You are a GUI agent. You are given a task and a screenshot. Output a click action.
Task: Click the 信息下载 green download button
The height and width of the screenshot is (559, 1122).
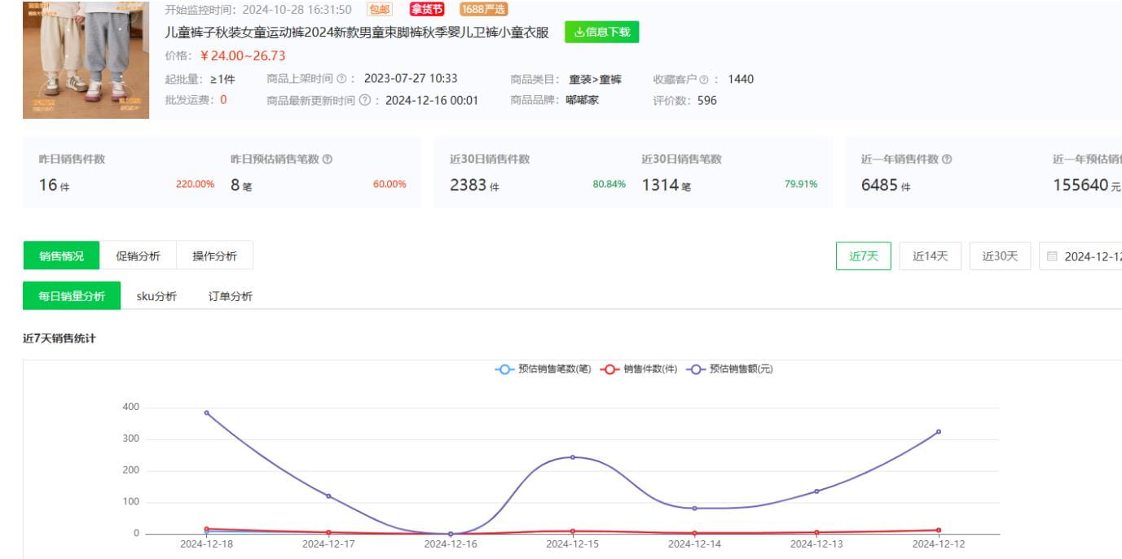601,33
